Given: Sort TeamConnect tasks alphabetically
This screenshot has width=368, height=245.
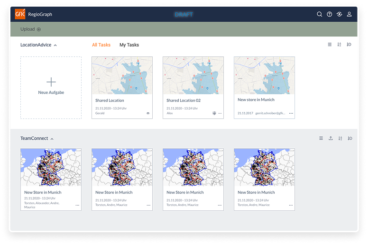Looking at the screenshot, I should pos(340,138).
